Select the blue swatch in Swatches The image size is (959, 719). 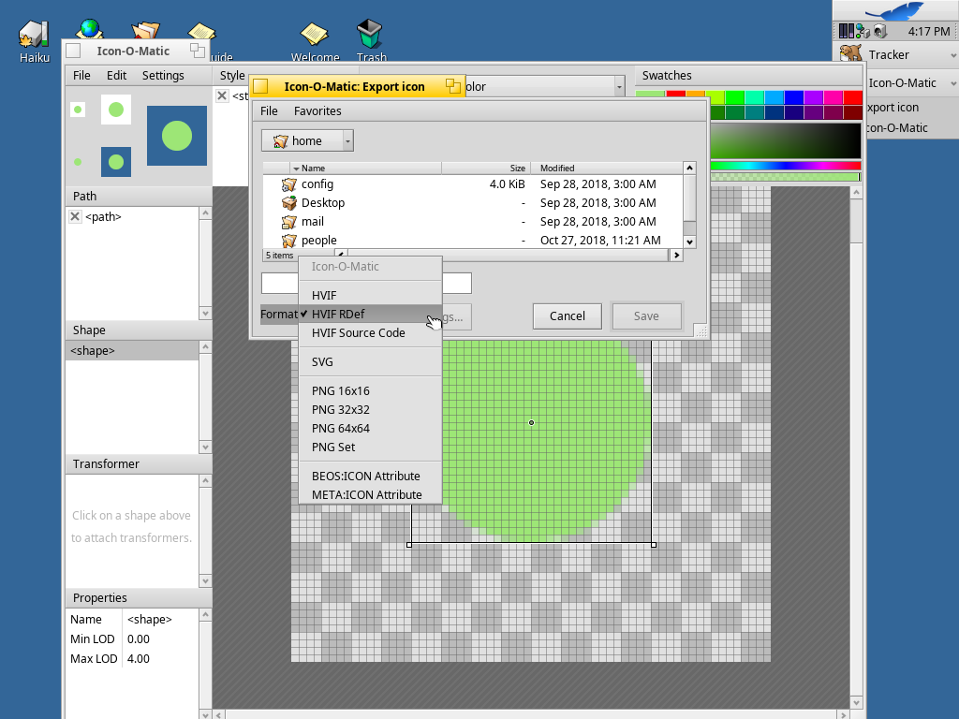793,97
